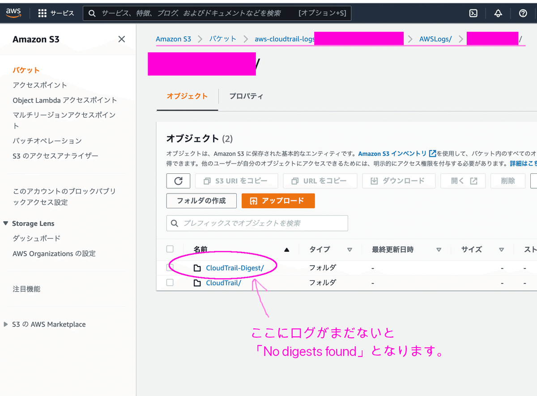This screenshot has height=396, width=537.
Task: Click the AWS logo home icon
Action: tap(14, 13)
